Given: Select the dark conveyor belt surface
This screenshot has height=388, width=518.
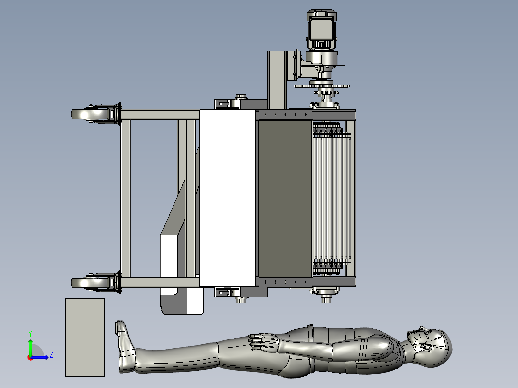Looking at the screenshot, I should pos(285,198).
